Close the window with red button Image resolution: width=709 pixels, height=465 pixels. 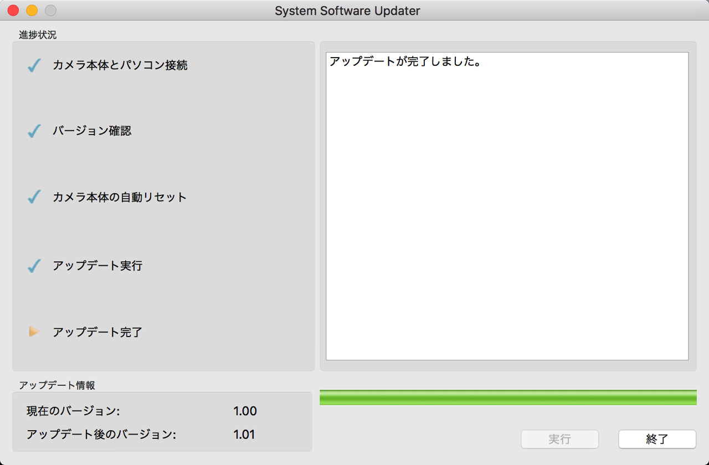(x=13, y=11)
